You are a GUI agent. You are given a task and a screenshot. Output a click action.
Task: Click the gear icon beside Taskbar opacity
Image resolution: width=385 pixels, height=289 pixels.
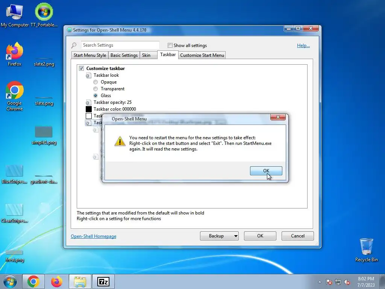[88, 102]
